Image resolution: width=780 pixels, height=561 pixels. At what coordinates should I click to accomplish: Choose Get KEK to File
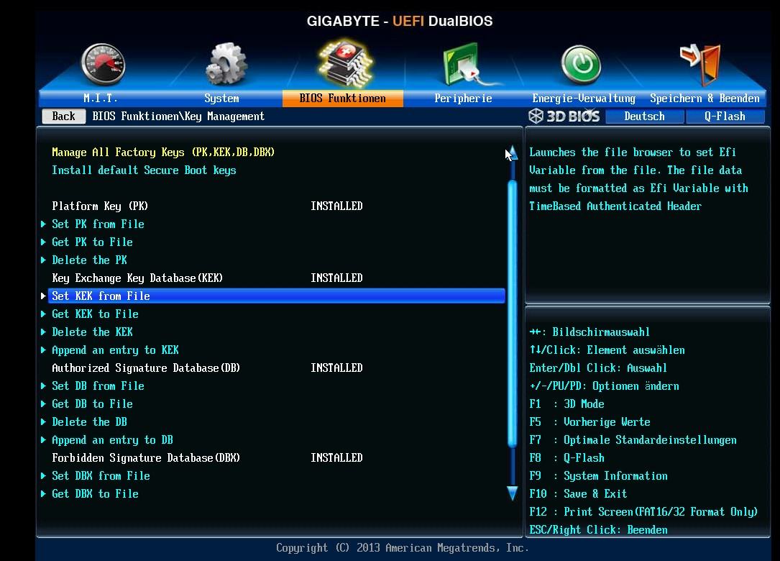pos(95,314)
